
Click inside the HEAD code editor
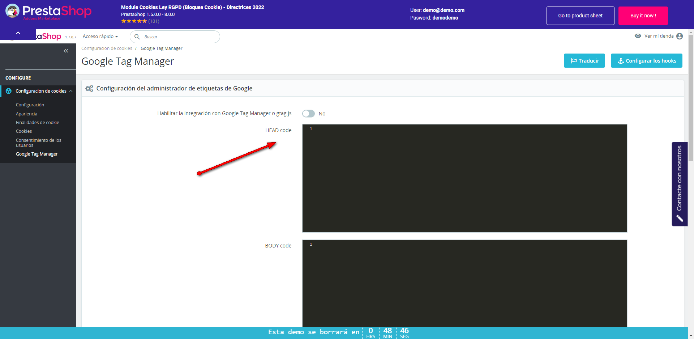(x=465, y=178)
